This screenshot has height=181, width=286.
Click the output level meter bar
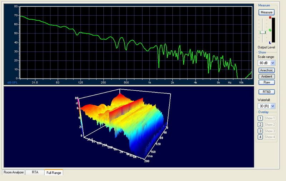tap(273, 30)
